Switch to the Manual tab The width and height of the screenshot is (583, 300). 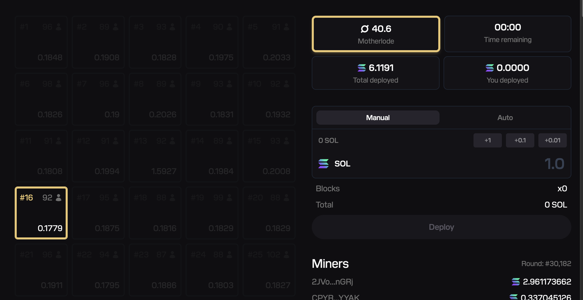coord(378,118)
